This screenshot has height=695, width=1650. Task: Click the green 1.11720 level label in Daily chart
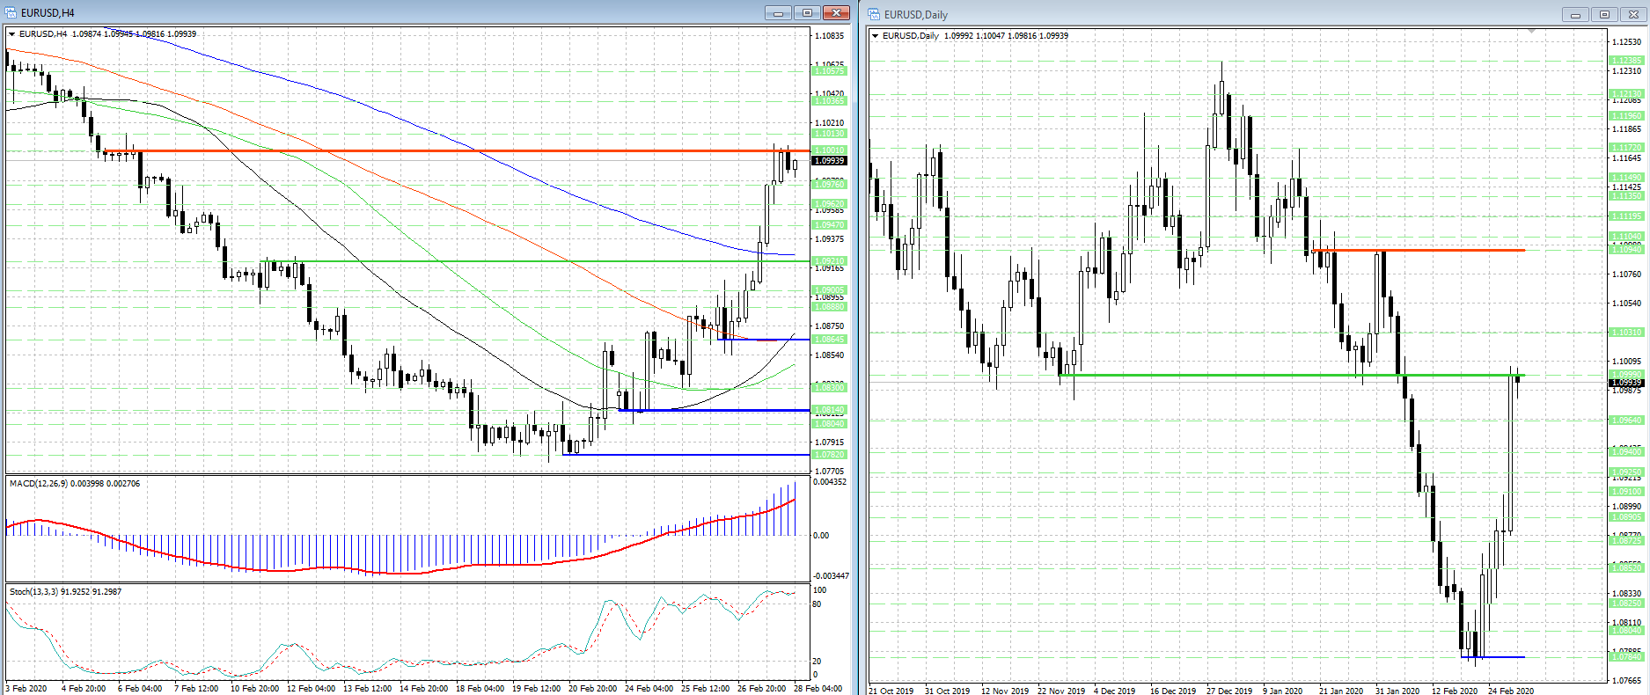coord(1626,148)
